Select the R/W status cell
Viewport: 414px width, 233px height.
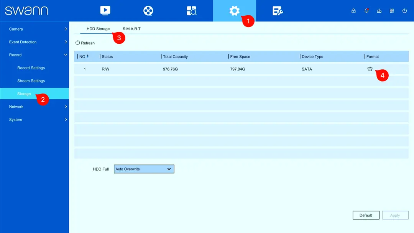click(105, 69)
